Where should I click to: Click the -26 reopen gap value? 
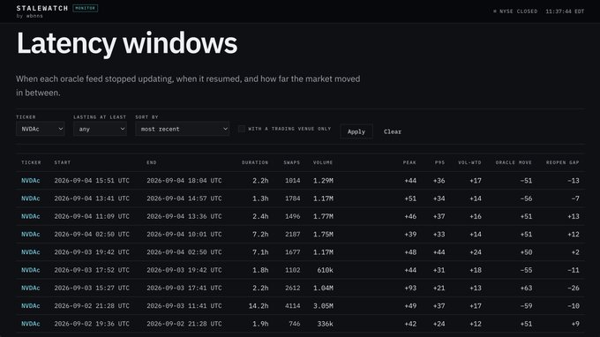tap(574, 288)
